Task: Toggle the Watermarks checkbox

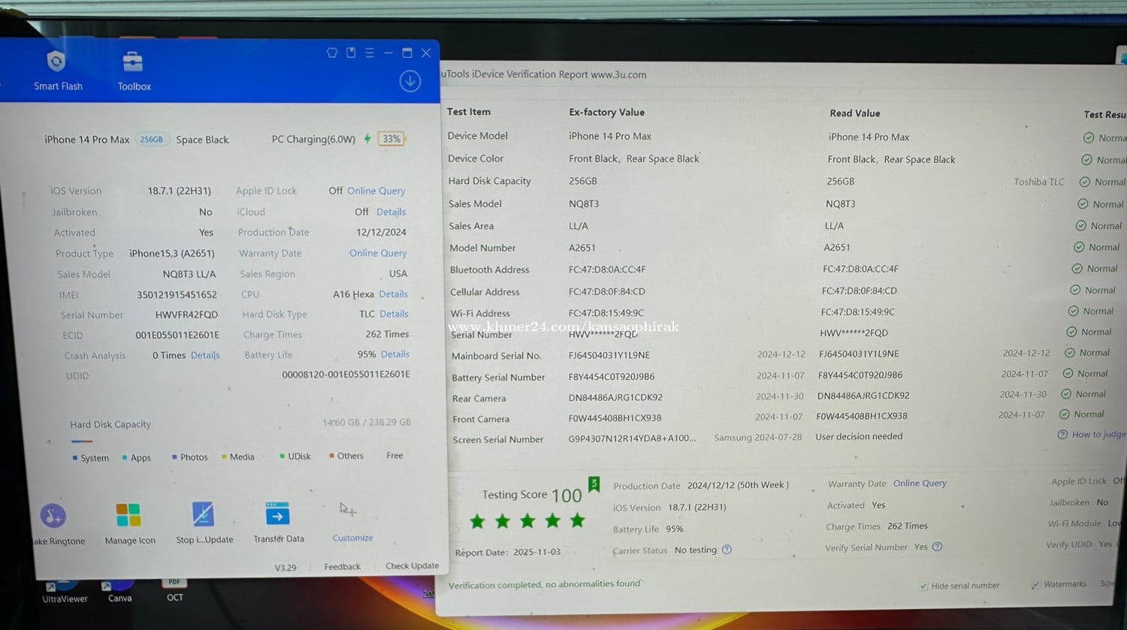Action: tap(1035, 585)
